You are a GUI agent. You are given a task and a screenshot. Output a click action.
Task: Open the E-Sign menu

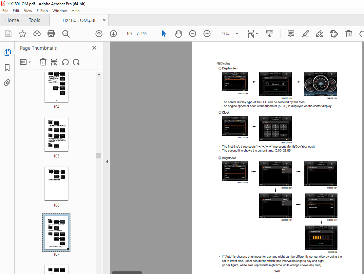pos(42,11)
